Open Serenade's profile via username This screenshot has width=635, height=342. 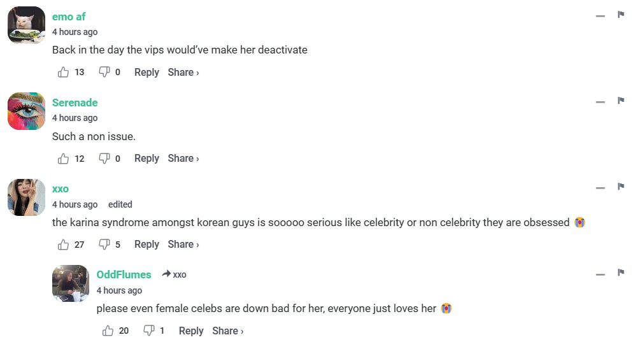[x=75, y=103]
